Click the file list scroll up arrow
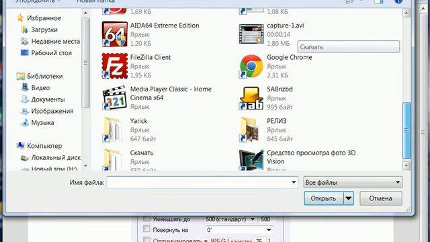Viewport: 430px width, 242px height. coord(406,13)
